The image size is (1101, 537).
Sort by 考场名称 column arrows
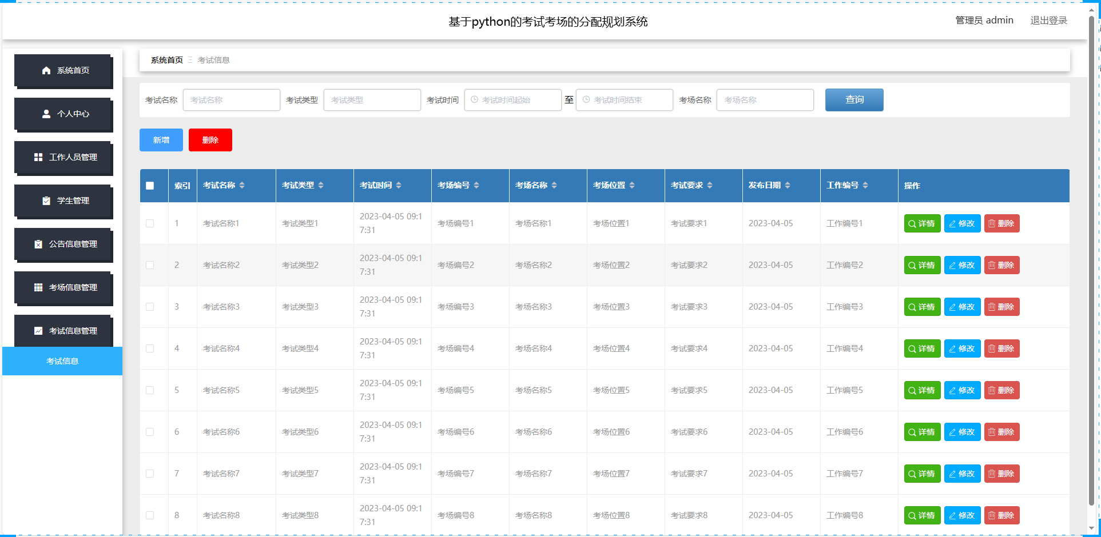point(554,185)
